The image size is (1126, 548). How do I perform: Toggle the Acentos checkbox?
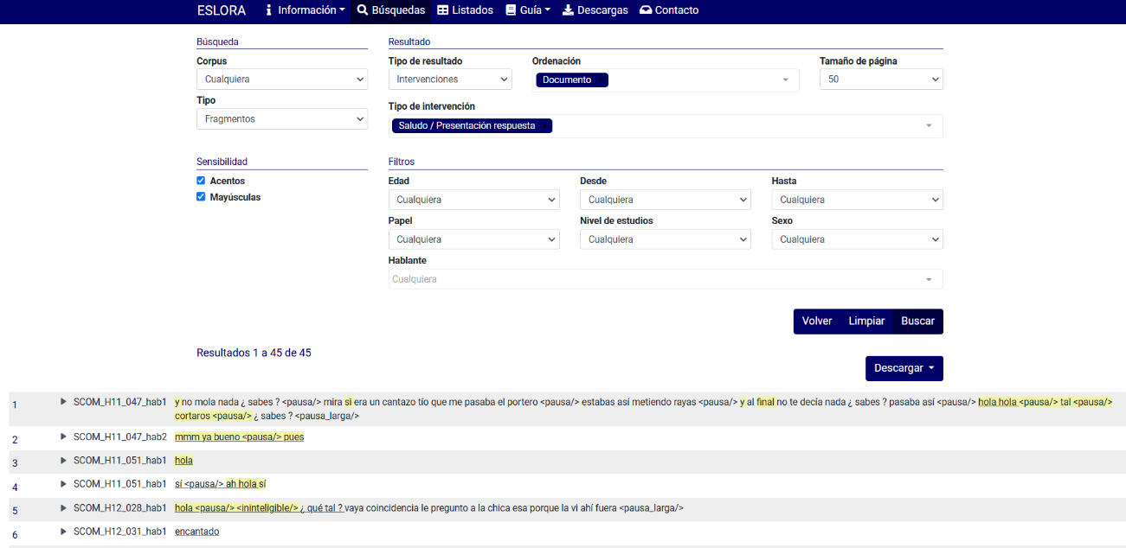[x=201, y=181]
